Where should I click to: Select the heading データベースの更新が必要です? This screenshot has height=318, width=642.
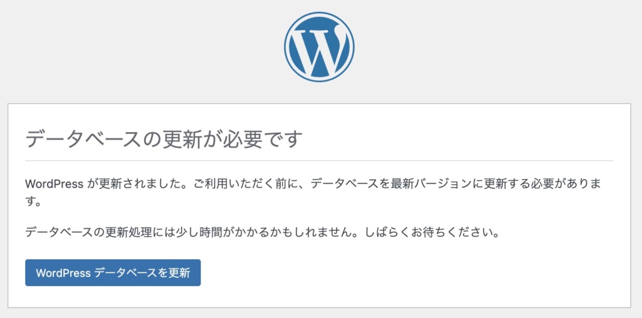coord(164,140)
